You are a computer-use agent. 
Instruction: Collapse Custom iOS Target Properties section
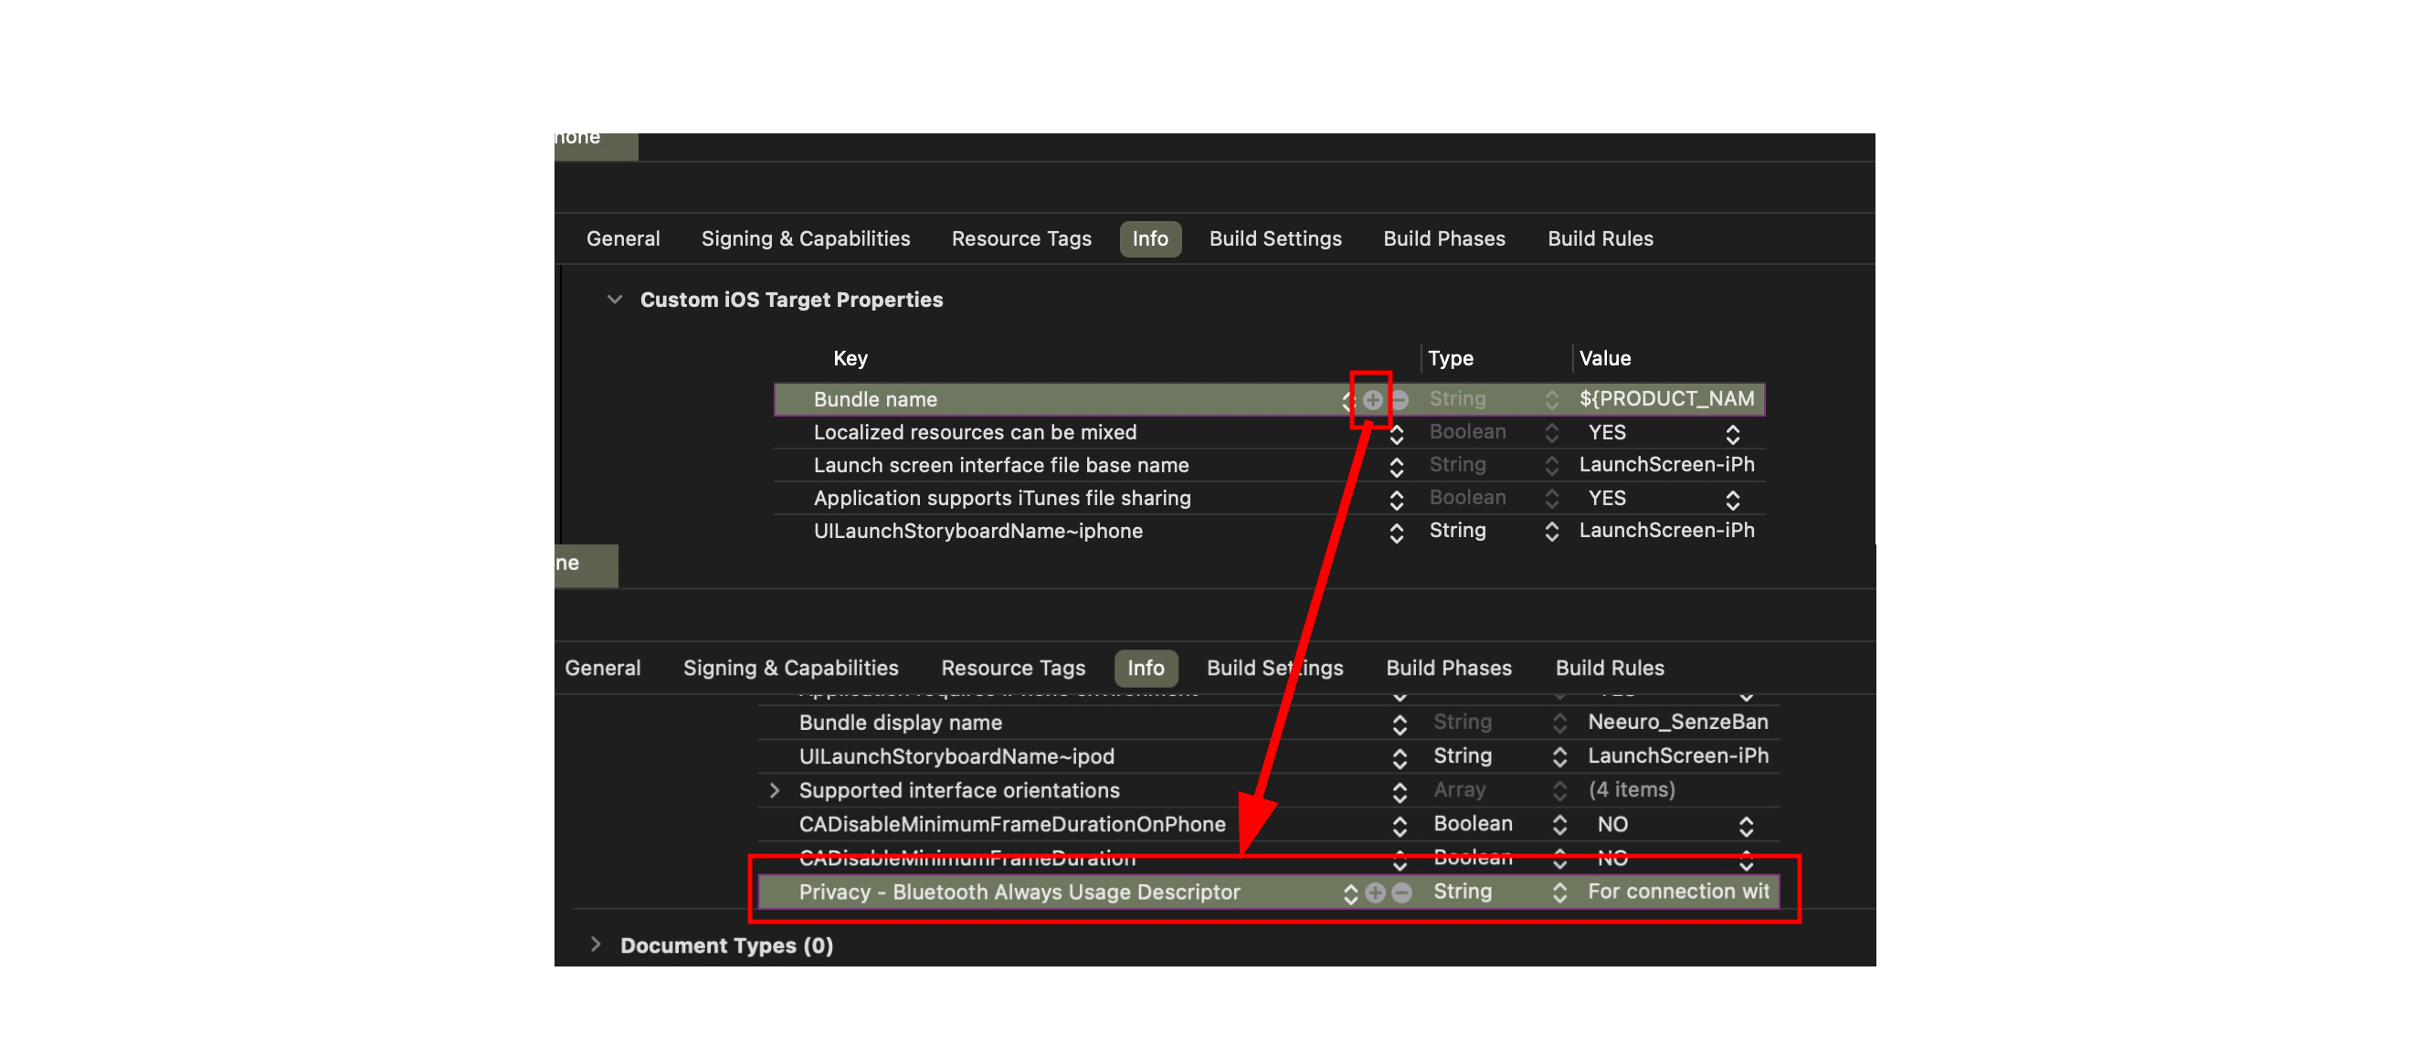click(614, 299)
